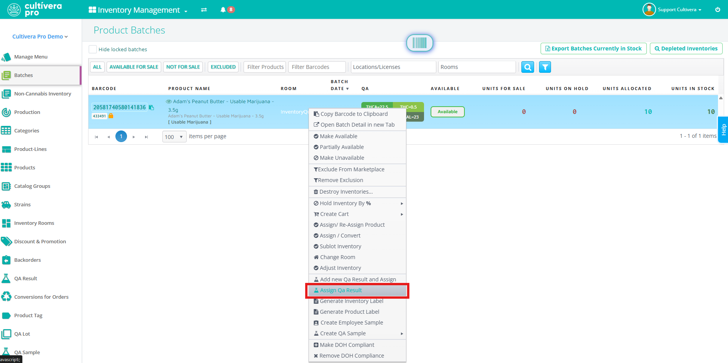Click the Filter Barcodes input field

pos(317,67)
